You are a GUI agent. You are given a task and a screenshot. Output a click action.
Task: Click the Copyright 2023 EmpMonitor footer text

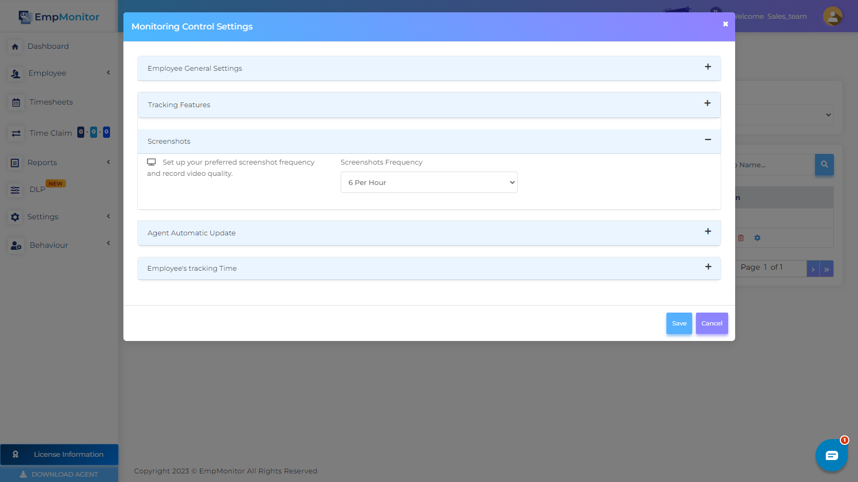click(x=225, y=471)
